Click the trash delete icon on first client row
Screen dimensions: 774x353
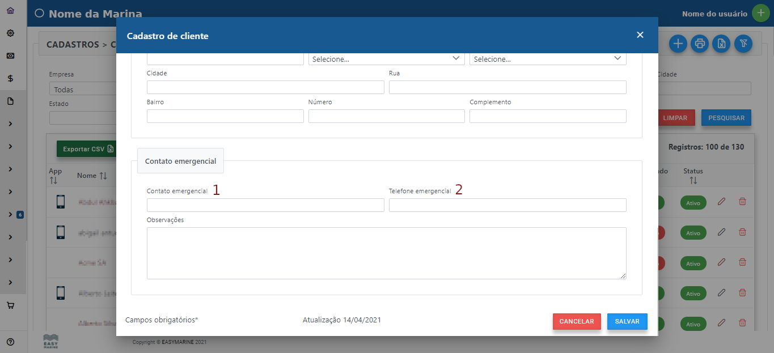[742, 201]
